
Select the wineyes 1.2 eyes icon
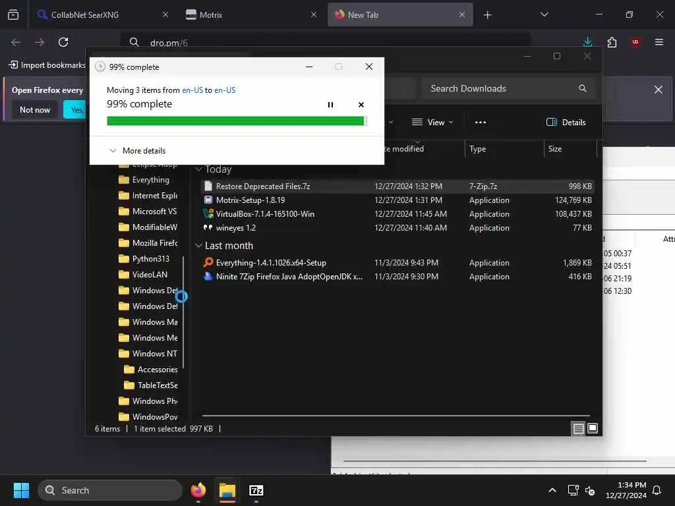(208, 227)
